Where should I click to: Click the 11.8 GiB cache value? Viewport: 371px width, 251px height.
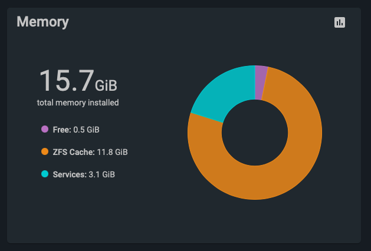coord(112,152)
